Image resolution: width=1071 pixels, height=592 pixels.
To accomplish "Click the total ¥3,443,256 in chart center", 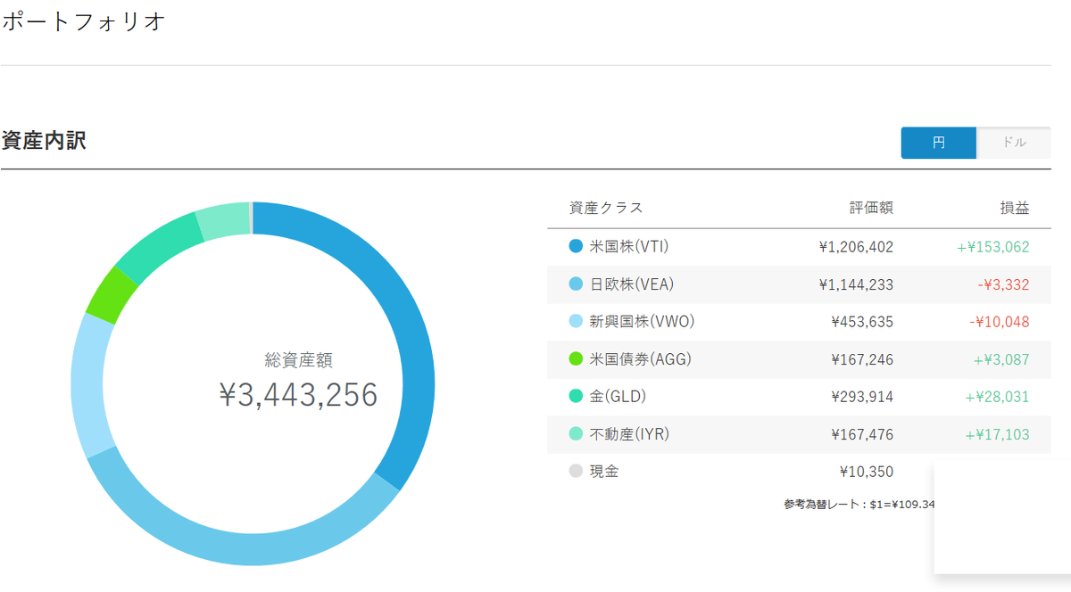I will click(298, 395).
